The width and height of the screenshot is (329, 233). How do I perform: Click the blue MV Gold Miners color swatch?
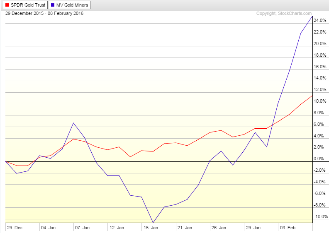point(53,5)
